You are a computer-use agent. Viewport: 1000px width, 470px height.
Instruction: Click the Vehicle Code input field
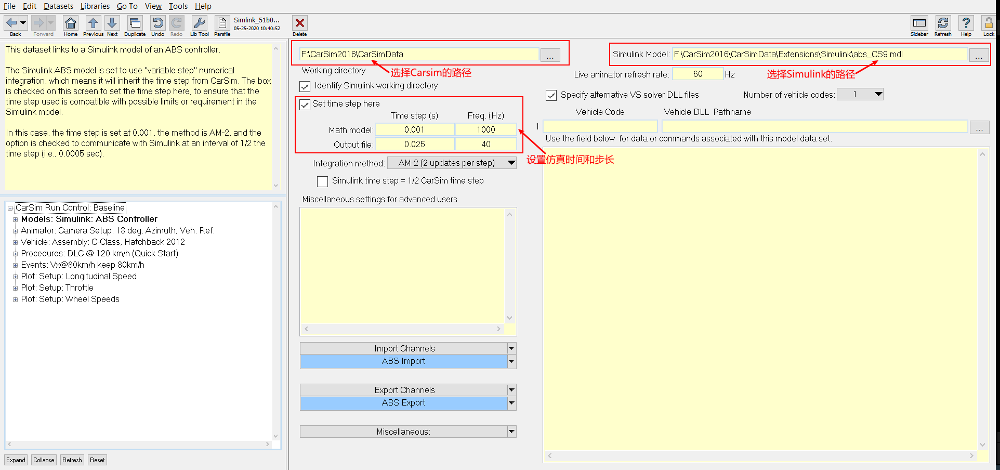600,126
